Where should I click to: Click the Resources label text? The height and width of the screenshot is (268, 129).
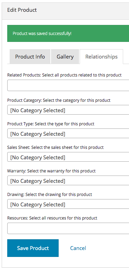point(52,218)
